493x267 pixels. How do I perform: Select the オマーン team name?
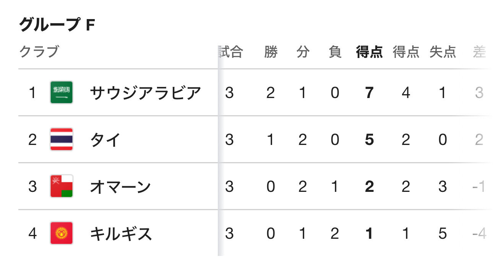coord(120,187)
